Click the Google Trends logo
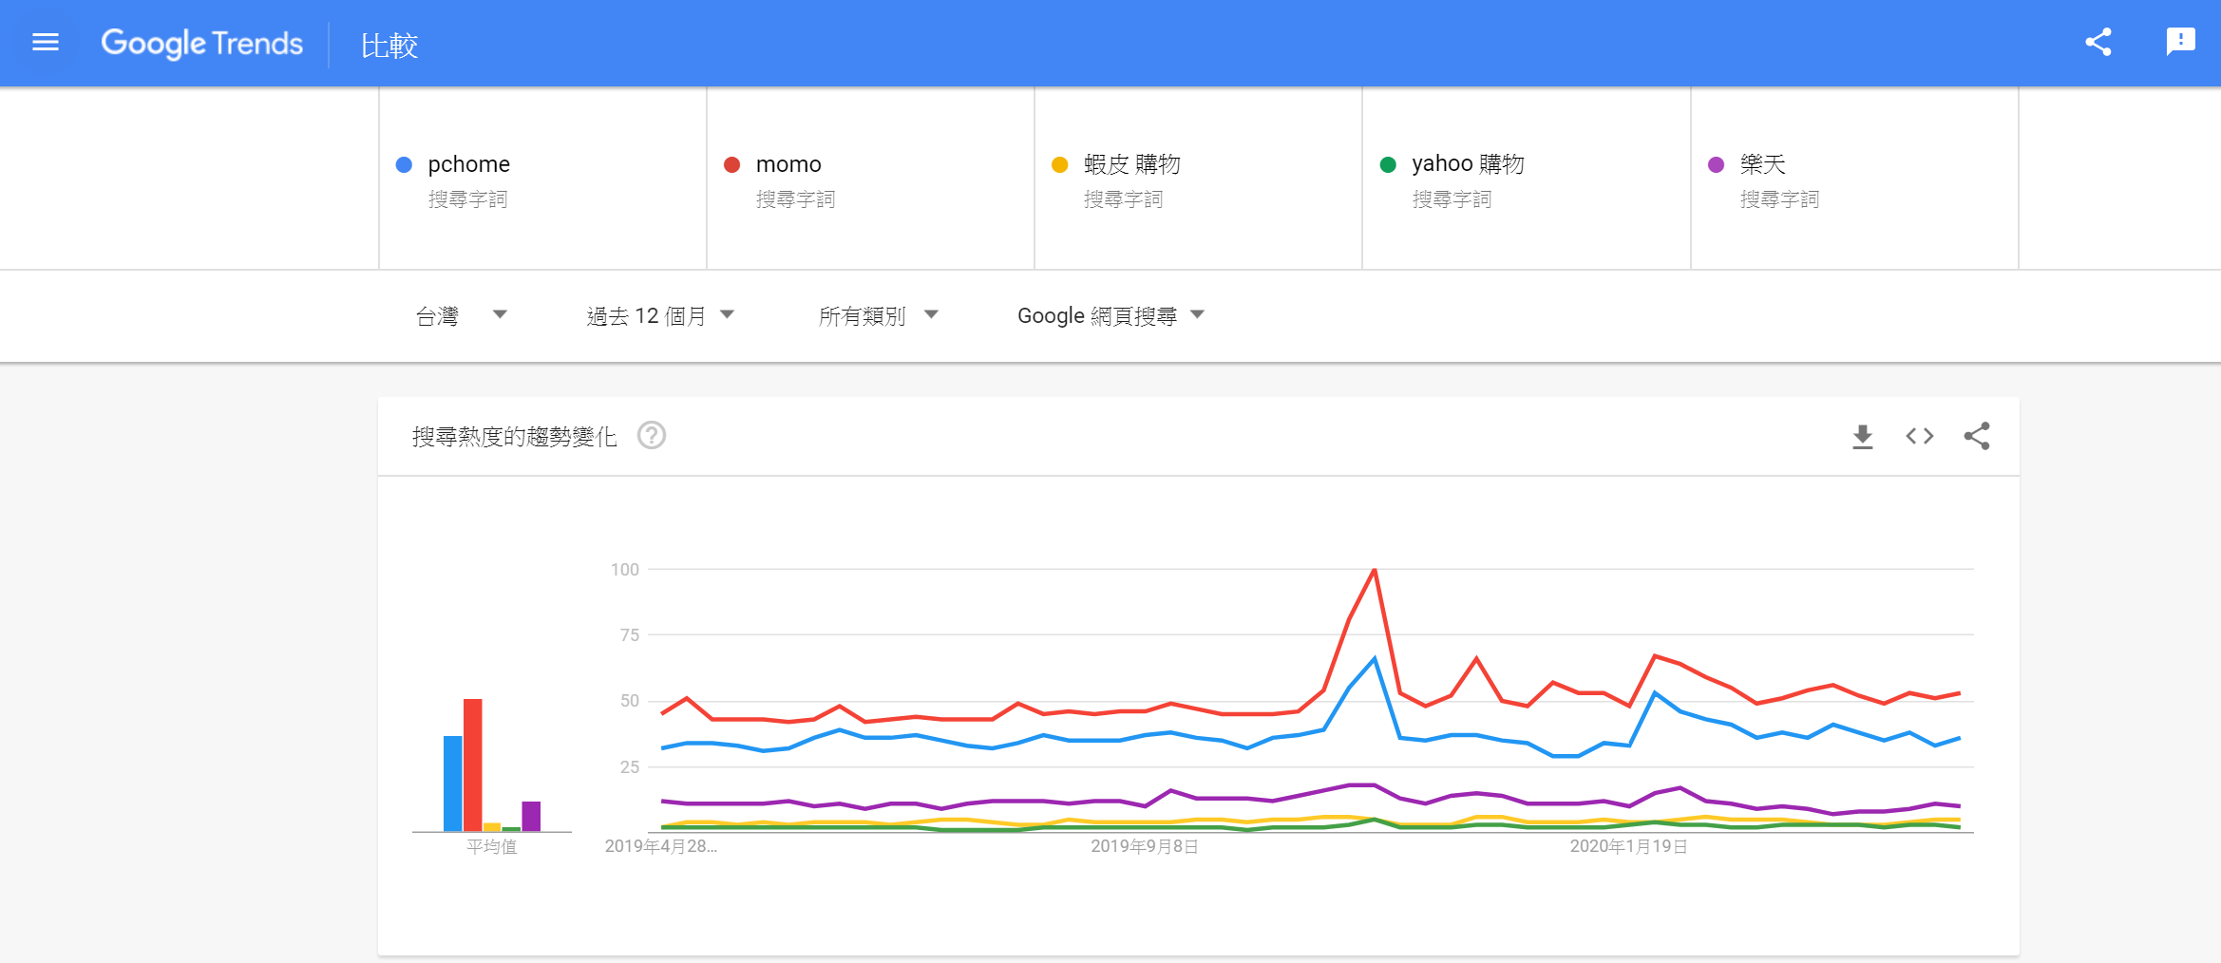The image size is (2221, 963). [202, 44]
